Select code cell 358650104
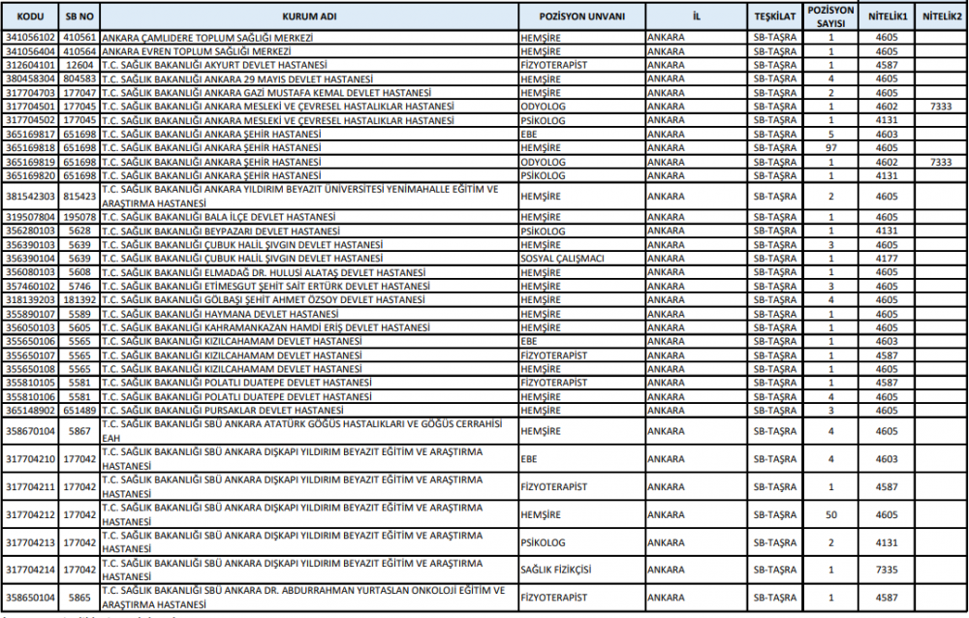 [31, 598]
